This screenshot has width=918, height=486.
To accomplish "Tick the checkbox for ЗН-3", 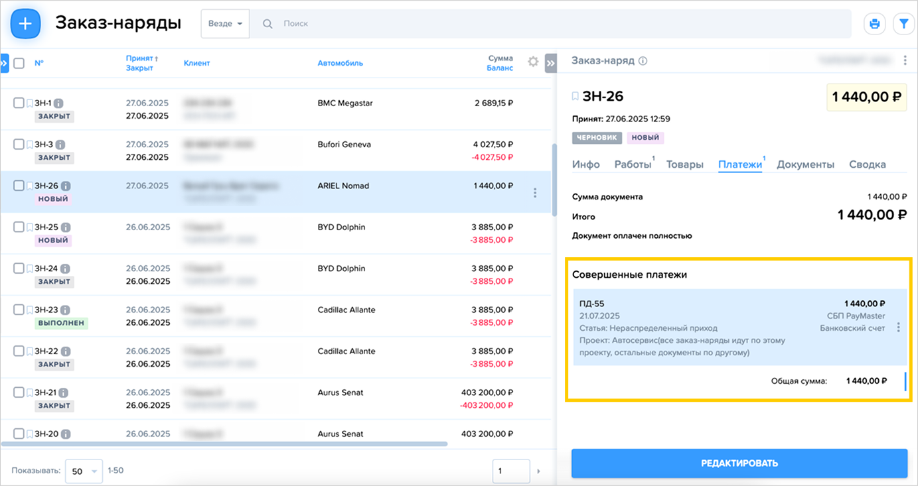I will [19, 145].
